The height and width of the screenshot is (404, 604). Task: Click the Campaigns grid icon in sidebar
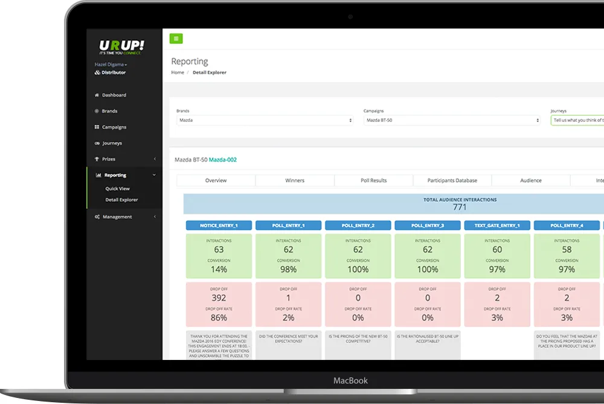point(97,127)
